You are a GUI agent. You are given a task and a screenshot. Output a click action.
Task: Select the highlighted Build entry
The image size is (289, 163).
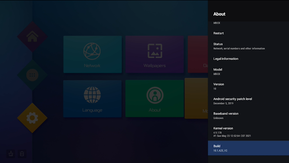click(248, 148)
